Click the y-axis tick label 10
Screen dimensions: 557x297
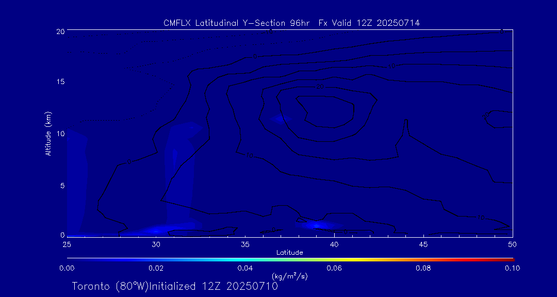pyautogui.click(x=61, y=134)
